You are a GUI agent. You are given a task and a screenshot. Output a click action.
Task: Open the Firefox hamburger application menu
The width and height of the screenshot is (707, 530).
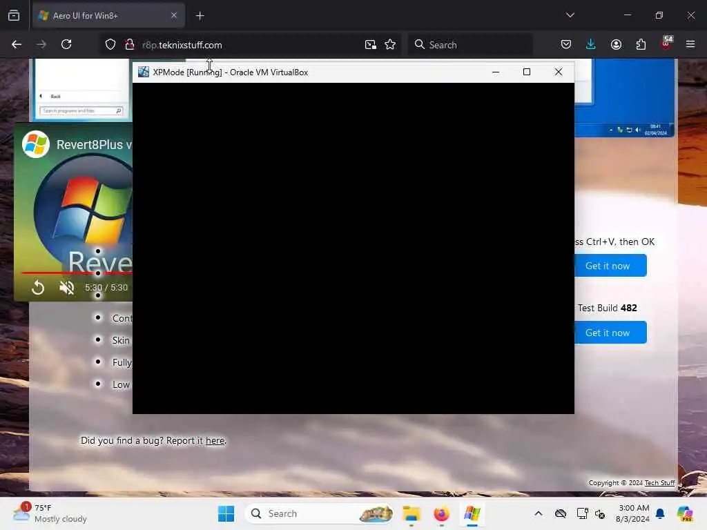690,45
